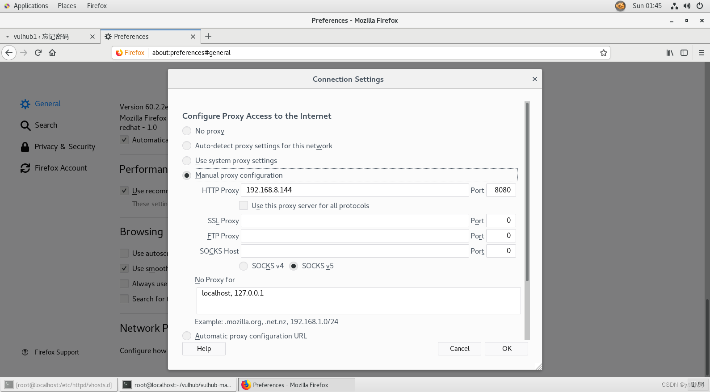Switch to the vulhub1 tab

(x=50, y=37)
